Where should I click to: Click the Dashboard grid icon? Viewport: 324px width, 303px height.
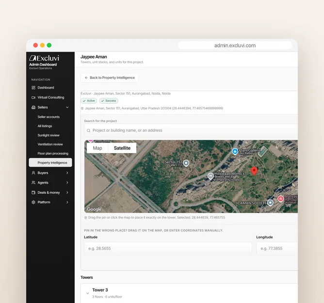[33, 88]
